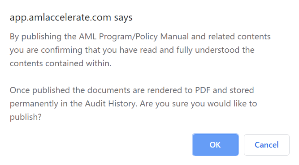Click the word 'permanently' in the message
This screenshot has width=299, height=165.
coord(34,104)
